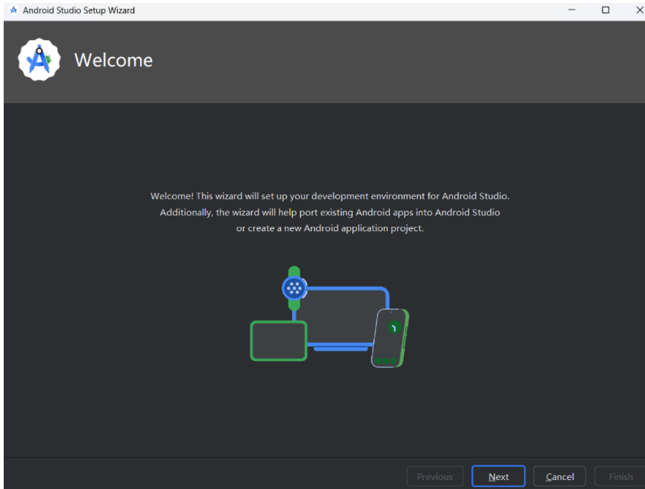Viewport: 645px width, 489px height.
Task: Click the 'or create a new Android application project.' line
Action: click(329, 228)
